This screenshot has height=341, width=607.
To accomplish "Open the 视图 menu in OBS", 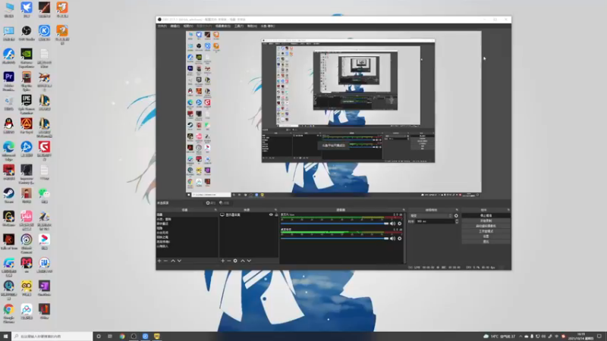I will click(188, 26).
